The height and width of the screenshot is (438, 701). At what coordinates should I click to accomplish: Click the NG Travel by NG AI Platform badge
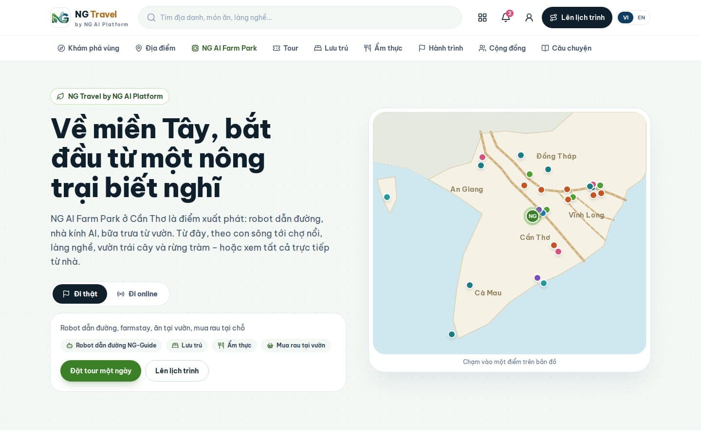coord(110,96)
